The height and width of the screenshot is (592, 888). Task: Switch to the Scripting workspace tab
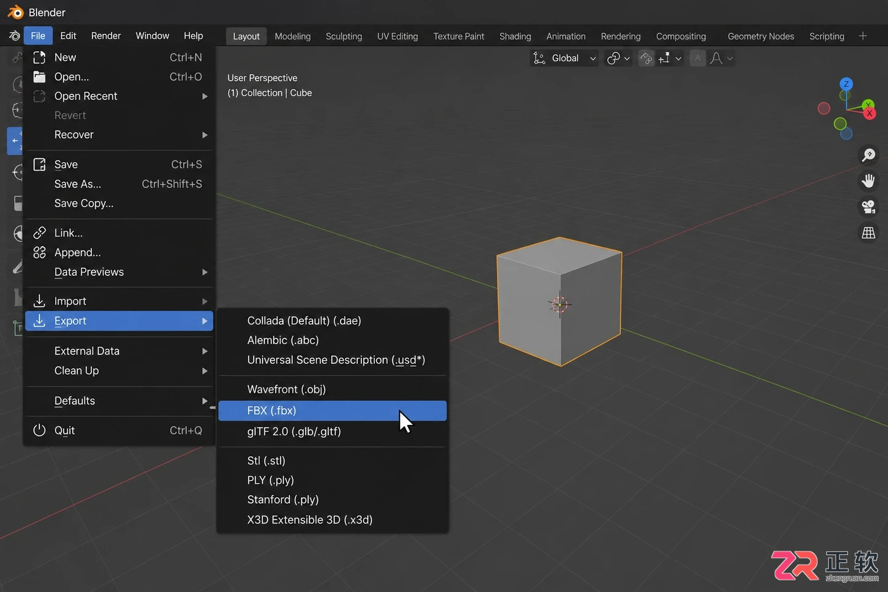(827, 36)
